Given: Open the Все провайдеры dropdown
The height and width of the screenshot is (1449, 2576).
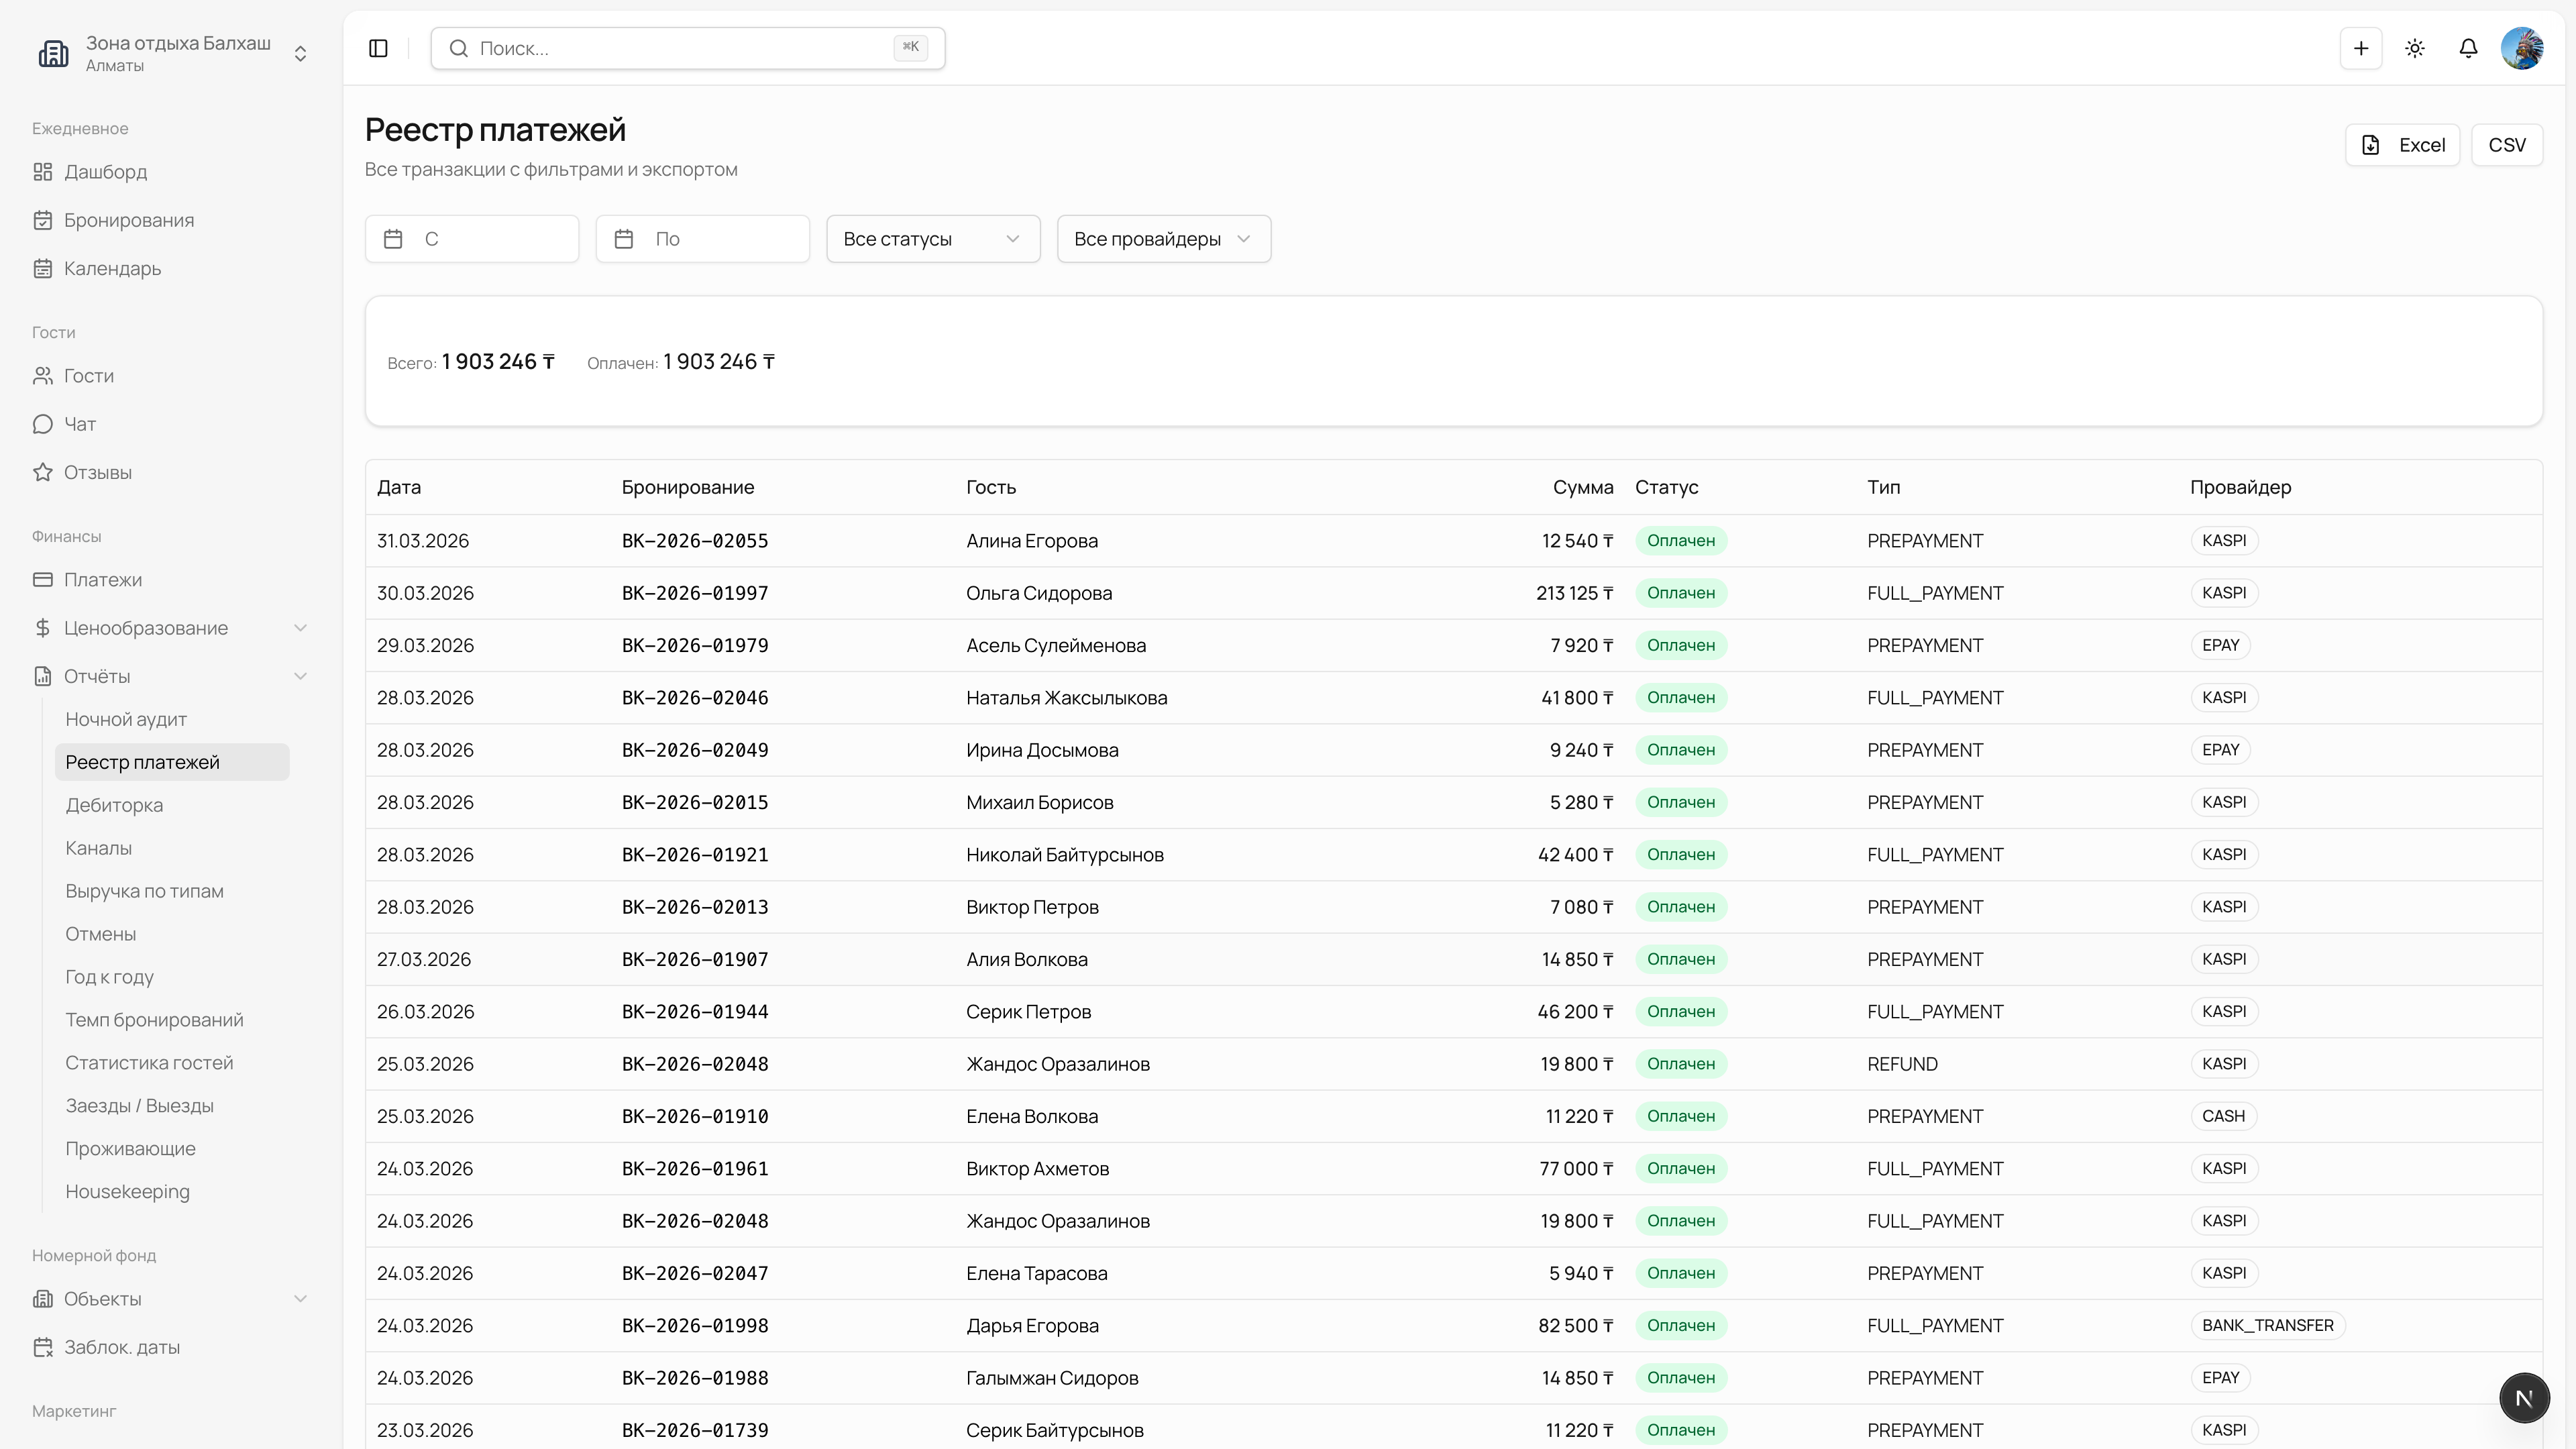Looking at the screenshot, I should point(1163,239).
